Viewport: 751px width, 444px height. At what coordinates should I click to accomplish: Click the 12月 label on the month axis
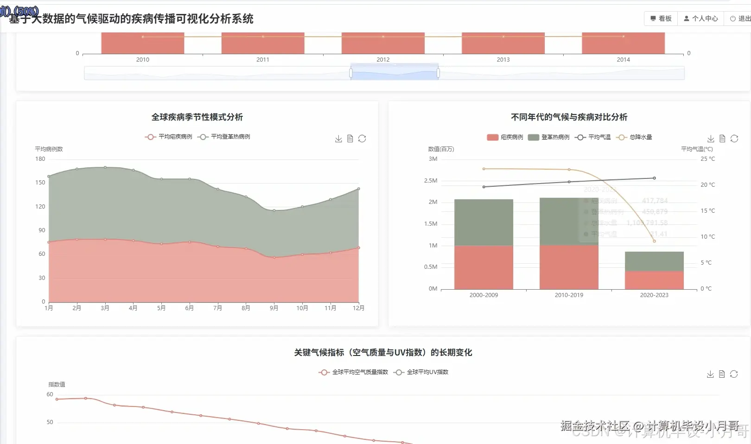tap(358, 308)
